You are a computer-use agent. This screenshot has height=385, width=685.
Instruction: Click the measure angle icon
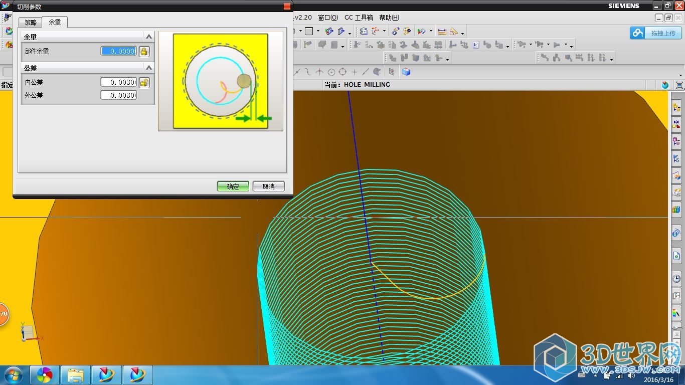coord(454,31)
